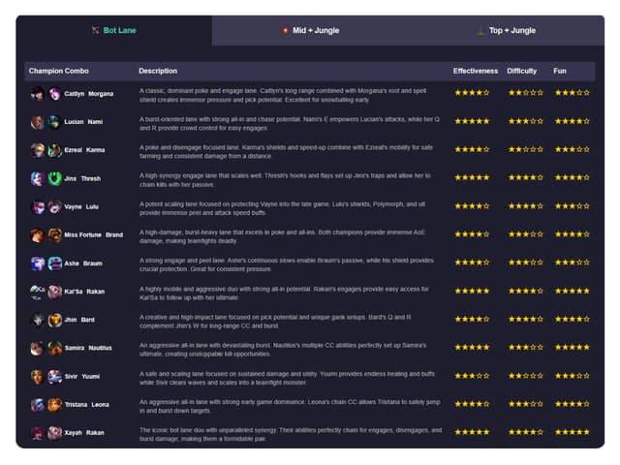Click Effectiveness stars for Sivir Yuumi

click(472, 376)
